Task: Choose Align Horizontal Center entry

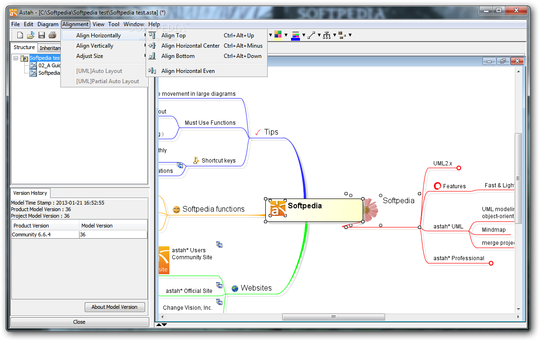Action: click(x=207, y=46)
